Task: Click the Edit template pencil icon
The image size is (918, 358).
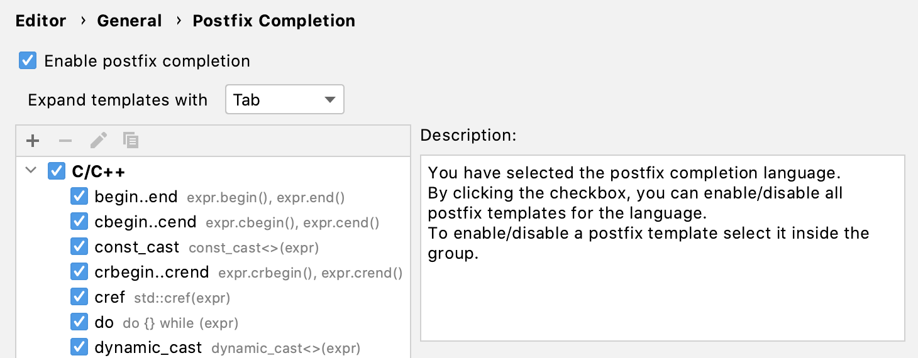Action: click(x=98, y=140)
